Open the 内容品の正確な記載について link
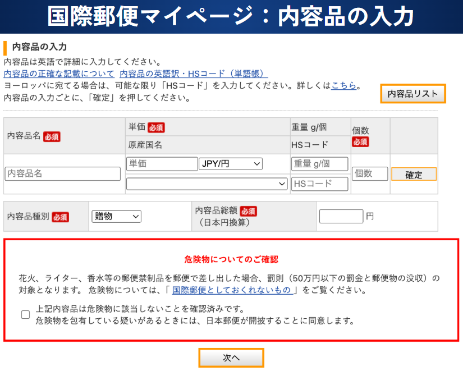This screenshot has height=371, width=463. pyautogui.click(x=59, y=74)
